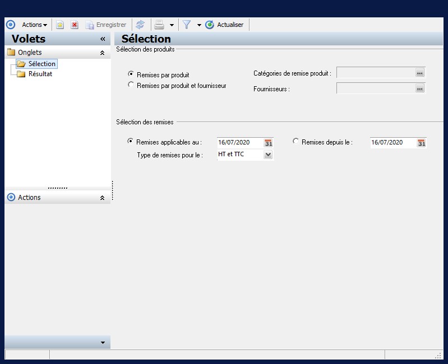Click the horizontal splitter dots above Actions pane

58,188
